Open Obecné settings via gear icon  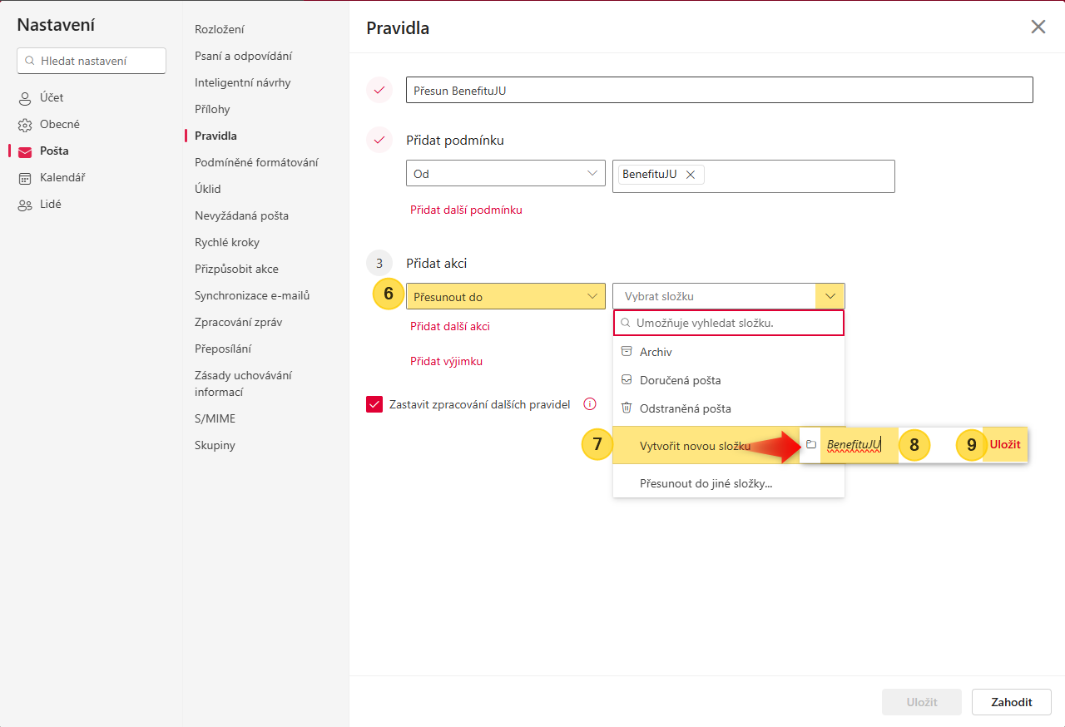(25, 125)
